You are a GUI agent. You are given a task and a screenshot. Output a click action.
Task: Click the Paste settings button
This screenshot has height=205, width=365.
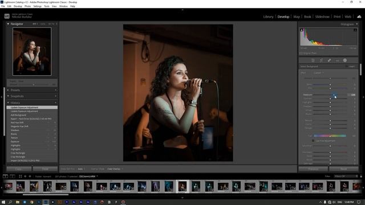(45, 169)
